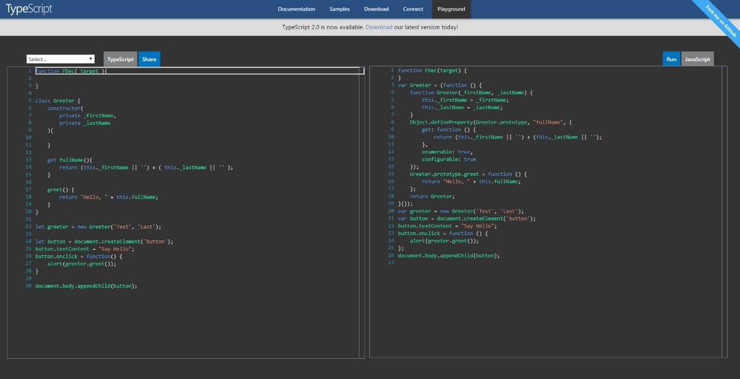Open the Fork me on GitHub ribbon
740x379 pixels.
721,22
